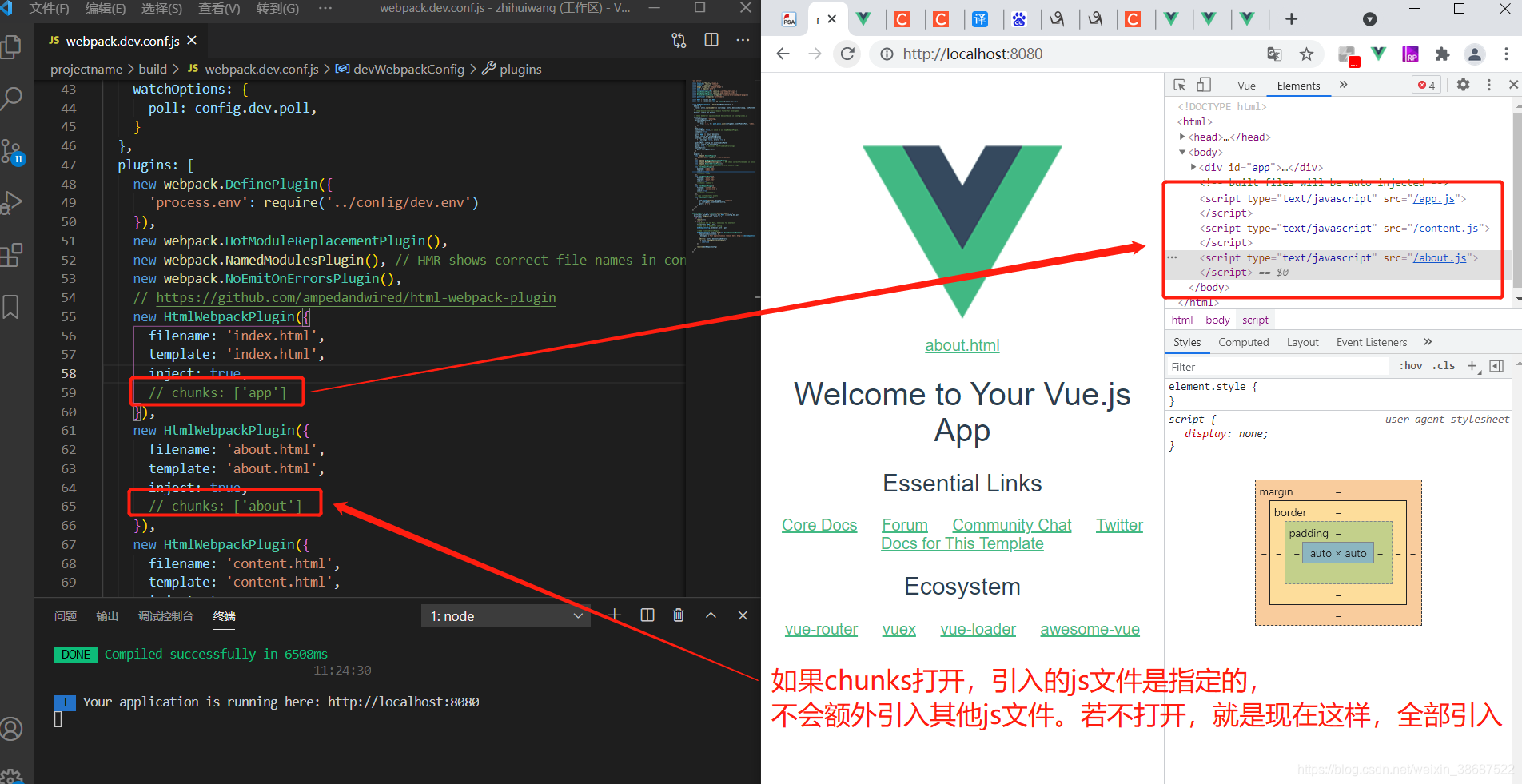Open the browser profile avatar

pyautogui.click(x=1474, y=54)
